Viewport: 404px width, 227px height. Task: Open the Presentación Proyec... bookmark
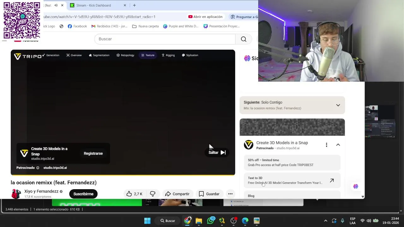[x=222, y=26]
